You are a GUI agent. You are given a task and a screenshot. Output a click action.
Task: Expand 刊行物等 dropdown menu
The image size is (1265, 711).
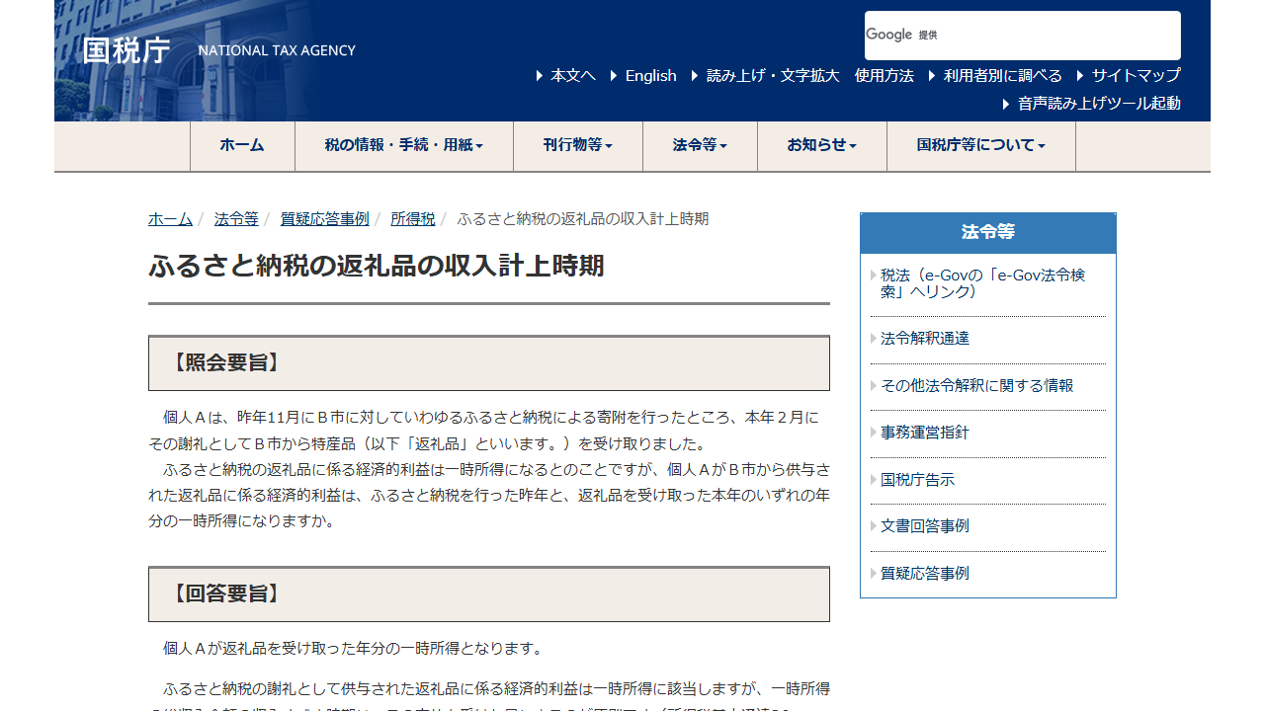tap(578, 145)
